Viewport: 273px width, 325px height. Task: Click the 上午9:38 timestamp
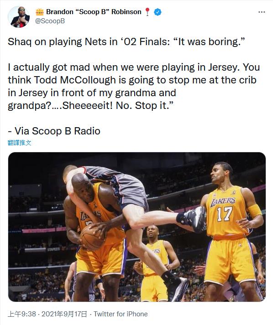(22, 314)
